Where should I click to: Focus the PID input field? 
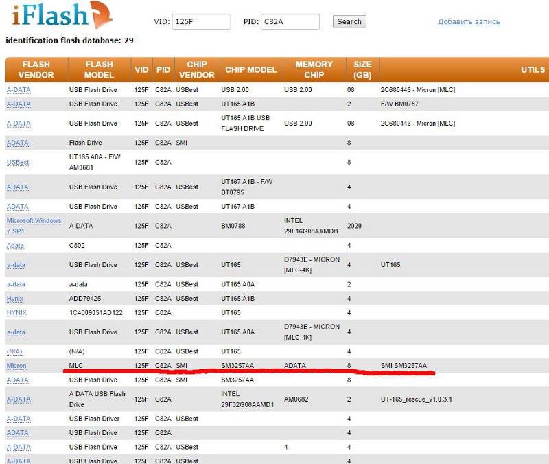290,21
